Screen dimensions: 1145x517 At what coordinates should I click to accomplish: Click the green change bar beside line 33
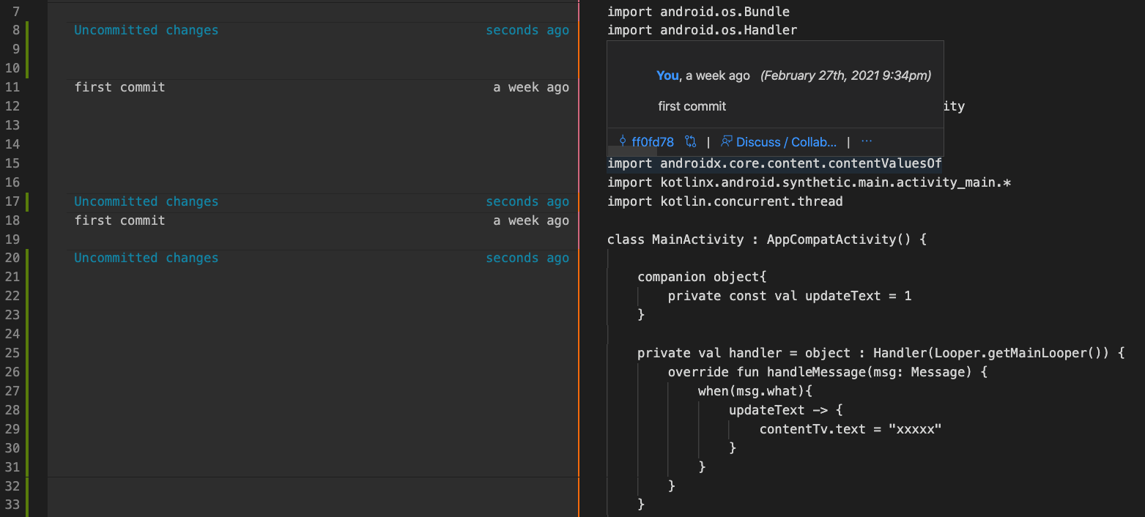(26, 504)
